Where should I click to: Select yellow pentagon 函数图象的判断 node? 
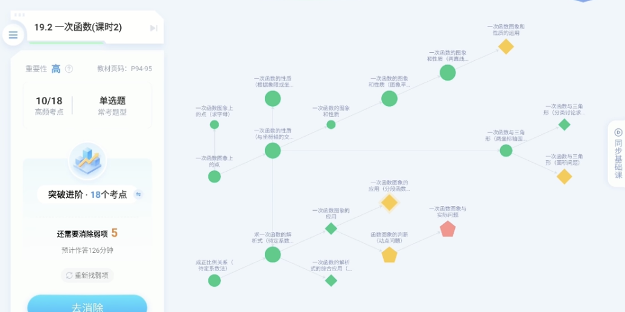tap(389, 255)
